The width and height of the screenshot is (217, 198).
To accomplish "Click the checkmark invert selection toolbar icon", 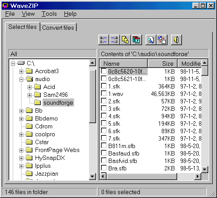I will click(162, 40).
